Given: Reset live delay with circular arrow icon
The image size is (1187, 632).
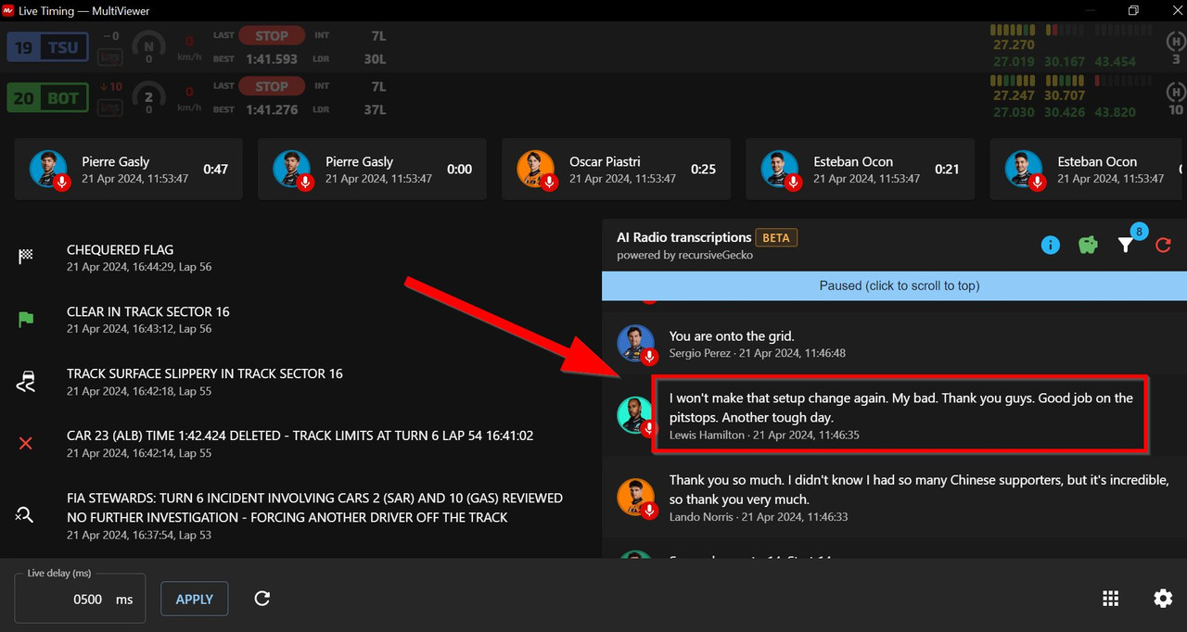Looking at the screenshot, I should point(262,599).
